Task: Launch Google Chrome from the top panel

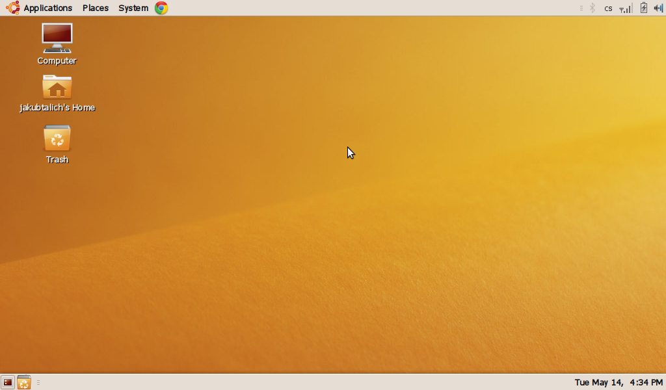Action: point(161,8)
